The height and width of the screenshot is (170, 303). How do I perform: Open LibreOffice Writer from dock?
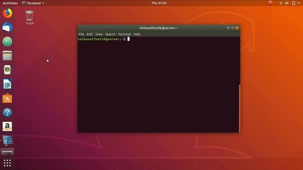click(x=8, y=84)
